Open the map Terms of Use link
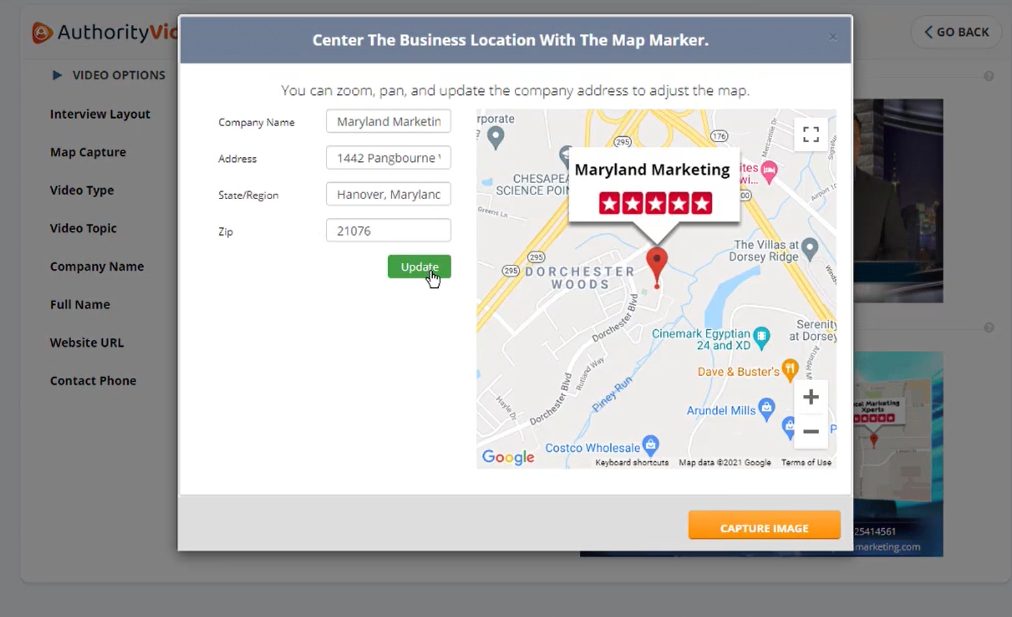This screenshot has height=617, width=1012. click(x=806, y=463)
